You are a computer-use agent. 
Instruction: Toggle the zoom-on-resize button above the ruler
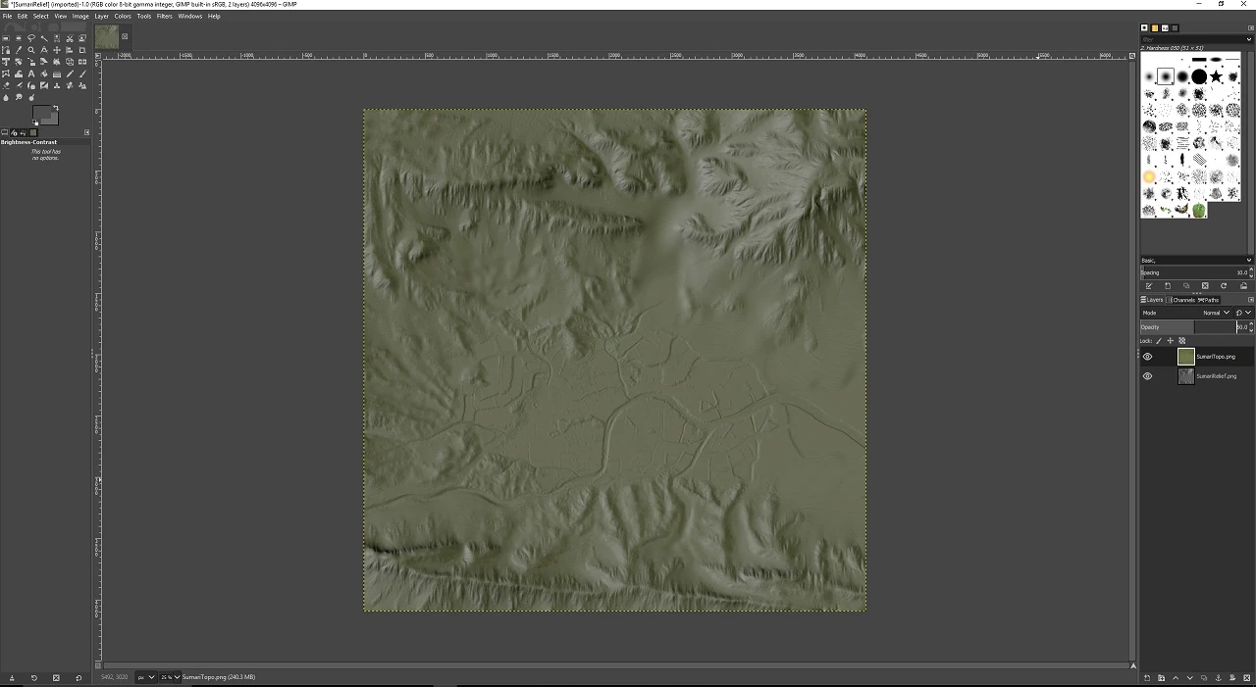[x=1132, y=56]
